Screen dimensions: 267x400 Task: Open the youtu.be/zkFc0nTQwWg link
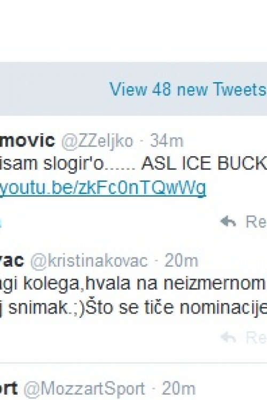[103, 188]
